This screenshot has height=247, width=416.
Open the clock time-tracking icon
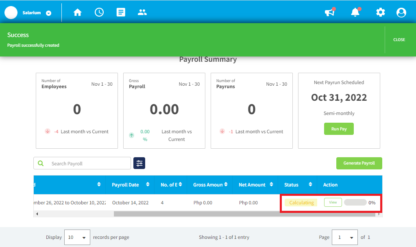99,12
